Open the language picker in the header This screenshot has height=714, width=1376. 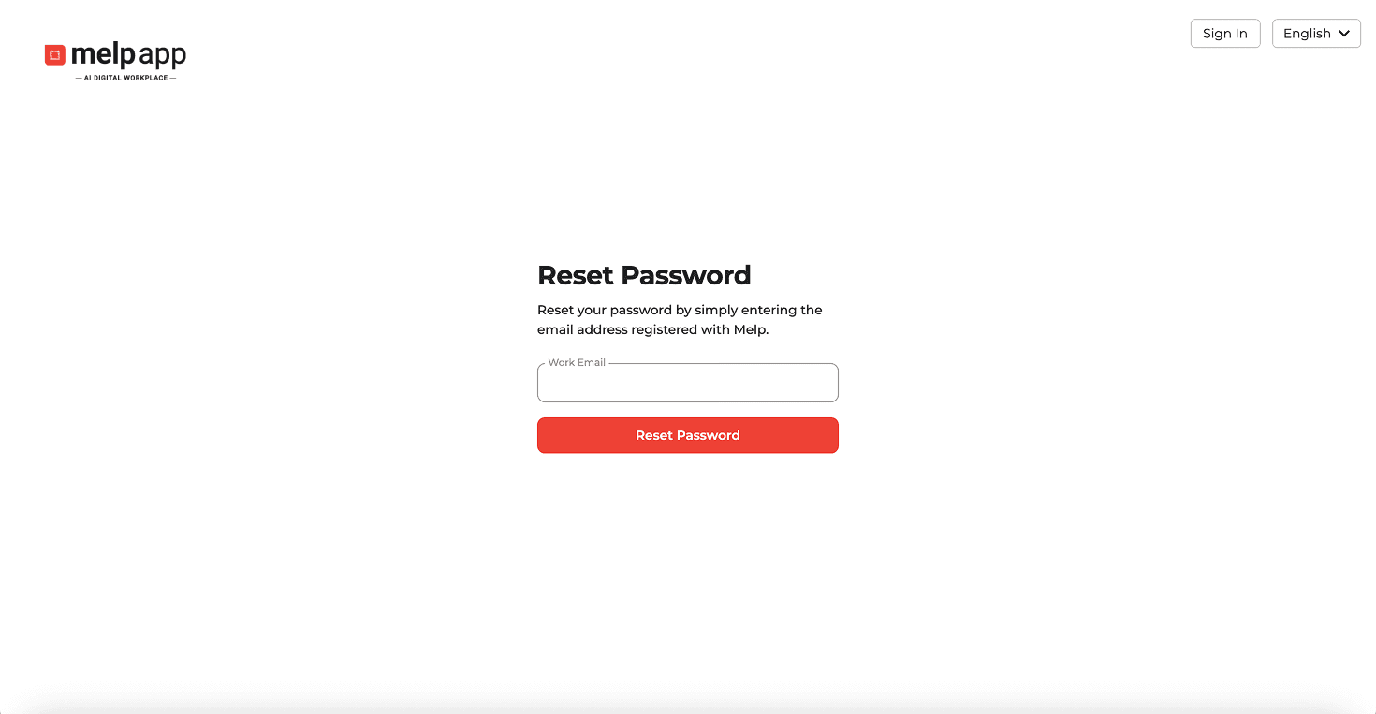click(x=1316, y=33)
